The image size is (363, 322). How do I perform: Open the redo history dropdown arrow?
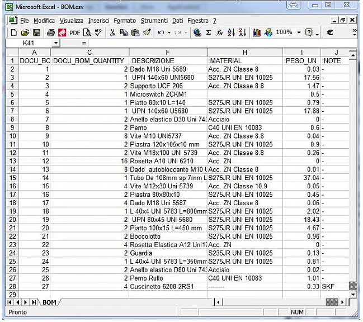186,32
